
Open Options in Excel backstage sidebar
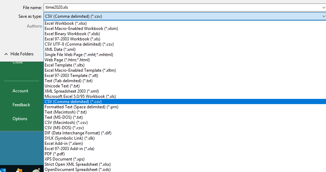click(x=20, y=119)
